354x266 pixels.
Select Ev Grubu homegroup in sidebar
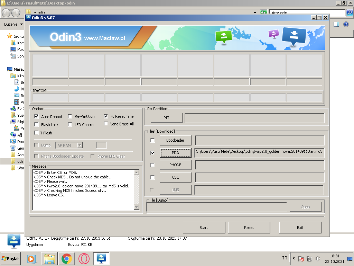[17, 109]
